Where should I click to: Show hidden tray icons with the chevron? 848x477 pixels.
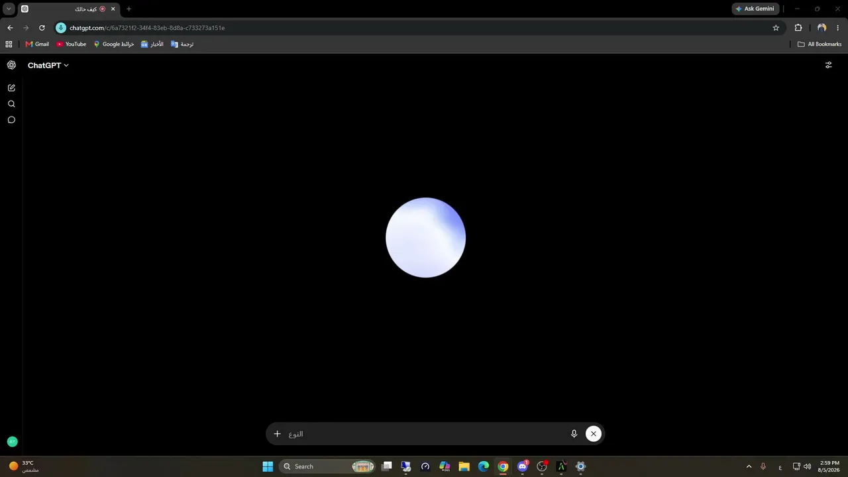749,466
